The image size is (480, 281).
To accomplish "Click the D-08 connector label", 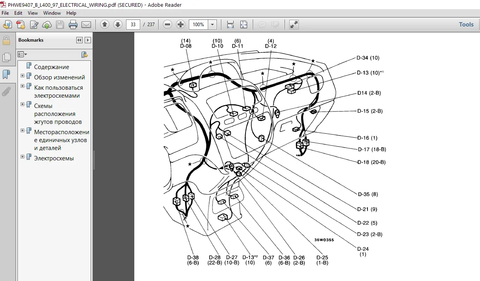I will [x=186, y=46].
